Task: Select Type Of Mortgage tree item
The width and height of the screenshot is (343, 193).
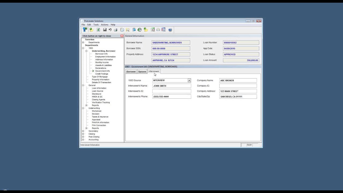Action: tap(100, 77)
